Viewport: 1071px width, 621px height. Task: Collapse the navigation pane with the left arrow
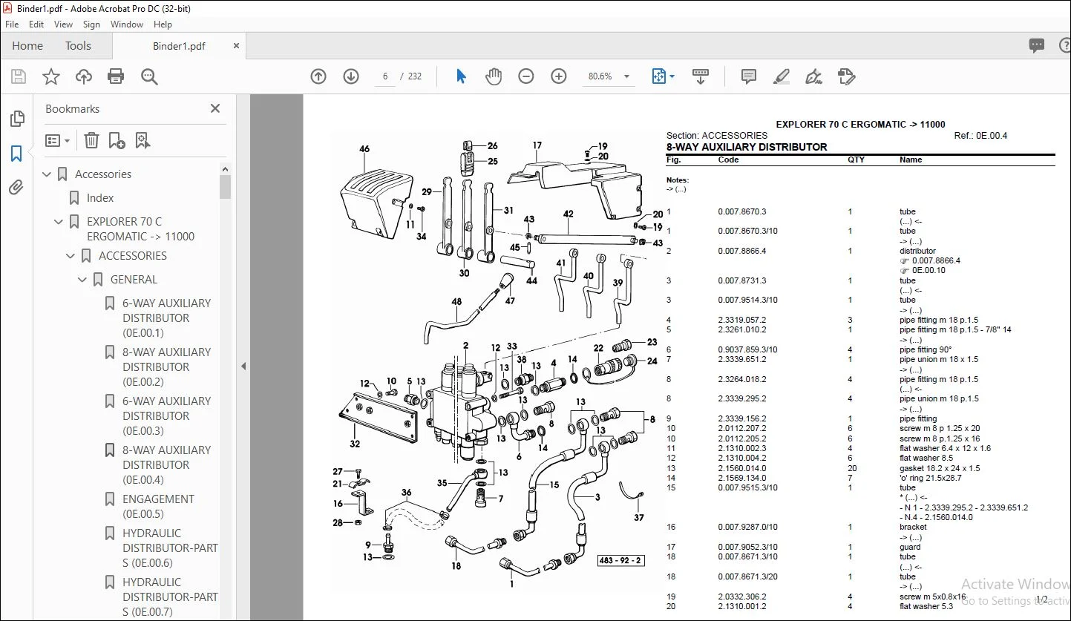[243, 366]
